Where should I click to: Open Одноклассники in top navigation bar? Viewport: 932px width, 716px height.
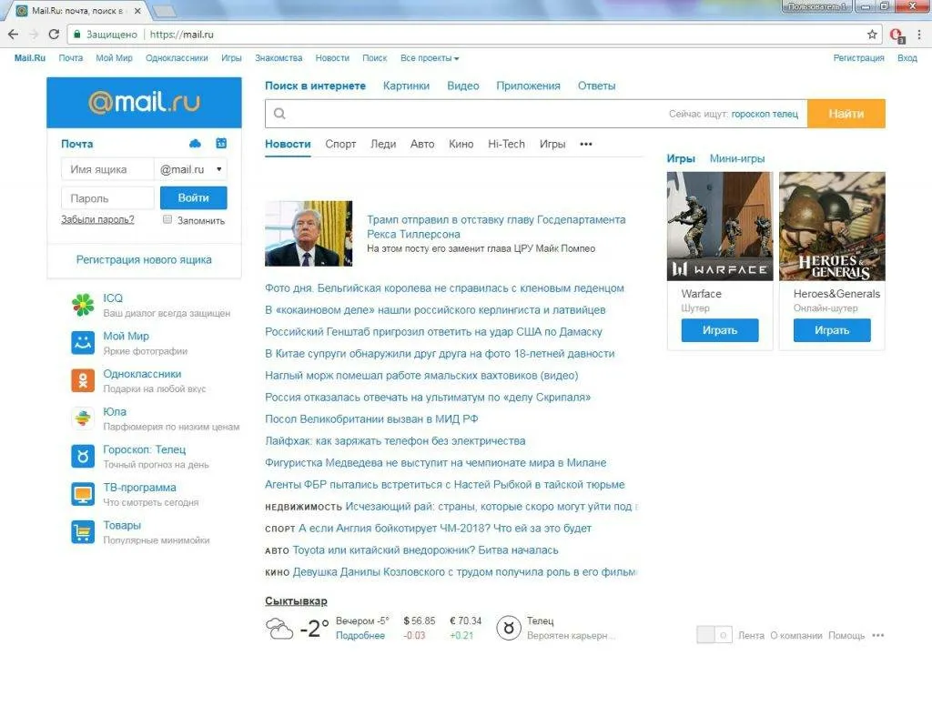(177, 58)
